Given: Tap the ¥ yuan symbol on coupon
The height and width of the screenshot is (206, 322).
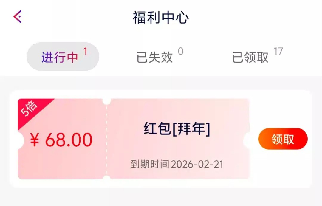Looking at the screenshot, I should tap(35, 140).
